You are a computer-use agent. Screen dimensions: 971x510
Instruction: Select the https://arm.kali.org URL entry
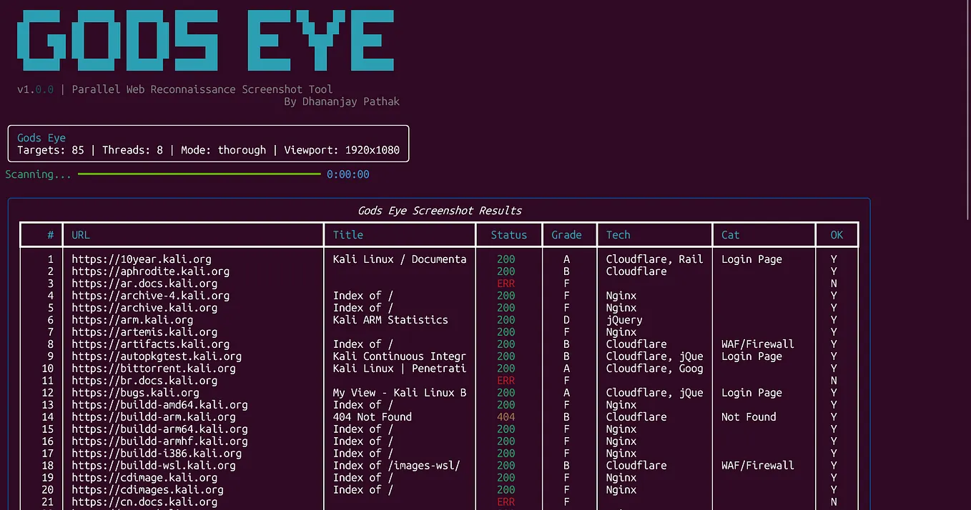click(132, 320)
